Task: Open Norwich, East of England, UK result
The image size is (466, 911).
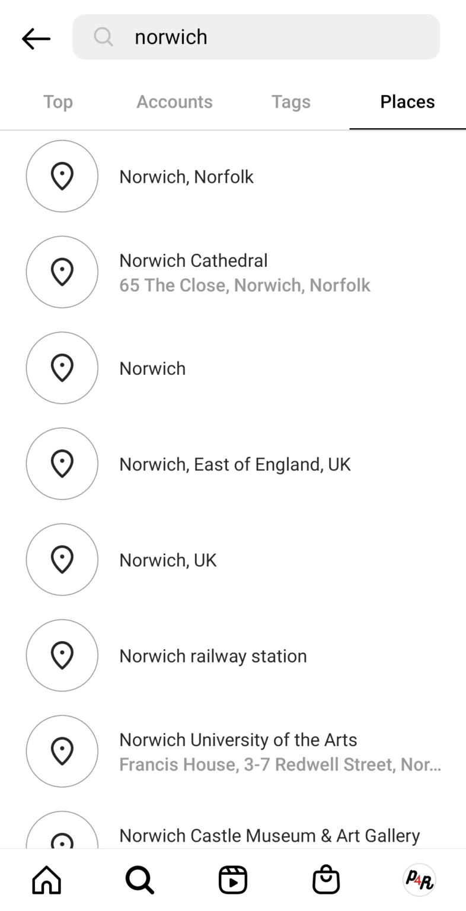Action: click(235, 464)
